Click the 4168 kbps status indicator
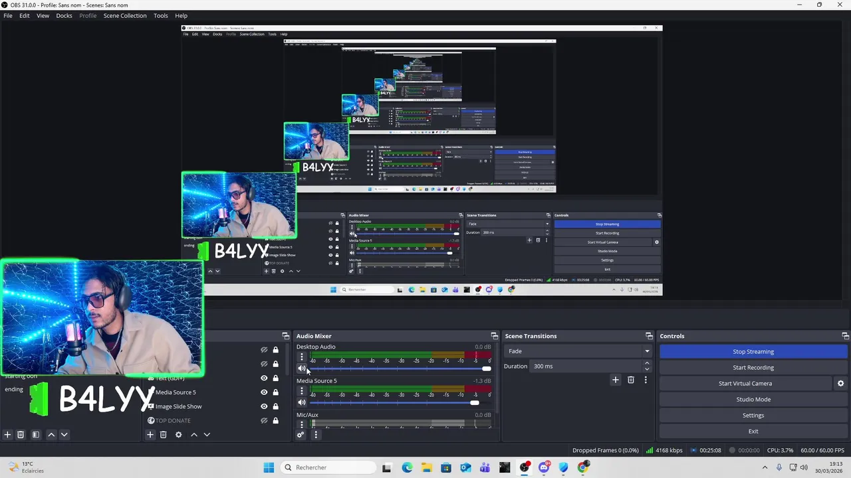The image size is (851, 478). point(664,450)
